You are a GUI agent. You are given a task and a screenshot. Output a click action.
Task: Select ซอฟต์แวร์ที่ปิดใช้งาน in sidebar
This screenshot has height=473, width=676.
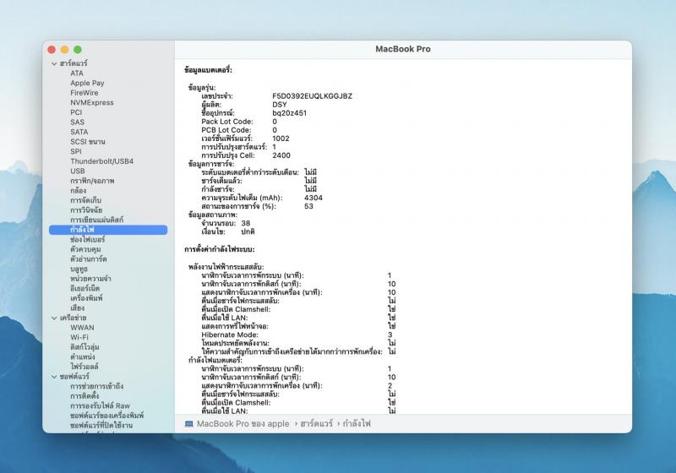pos(101,426)
